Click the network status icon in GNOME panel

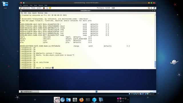coord(154,8)
